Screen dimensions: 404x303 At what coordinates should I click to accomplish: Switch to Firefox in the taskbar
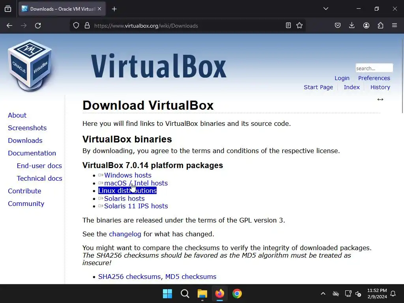pos(219,294)
